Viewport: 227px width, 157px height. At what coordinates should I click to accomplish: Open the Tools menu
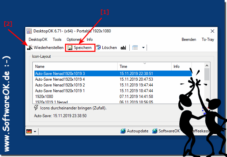(x=57, y=40)
